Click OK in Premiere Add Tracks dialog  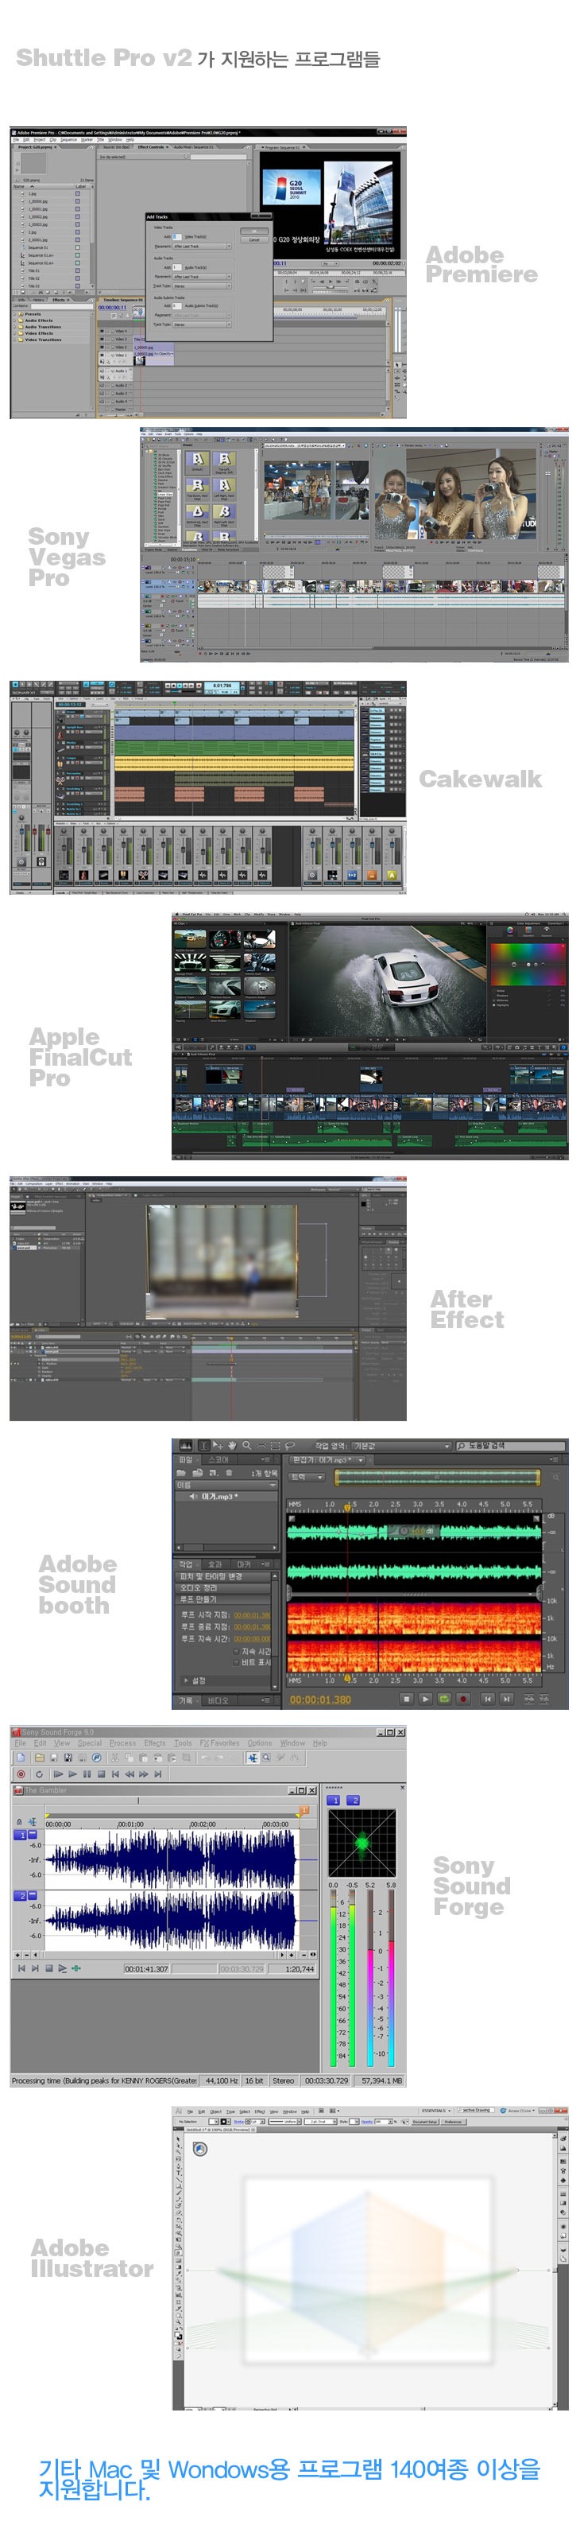[x=254, y=231]
